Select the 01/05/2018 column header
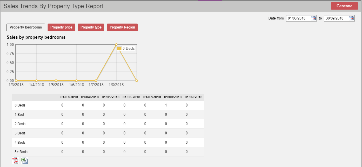Screen dimensions: 362x167 111,97
